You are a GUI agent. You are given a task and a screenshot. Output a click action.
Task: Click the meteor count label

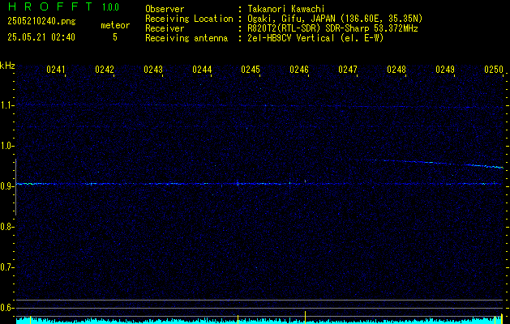115,25
